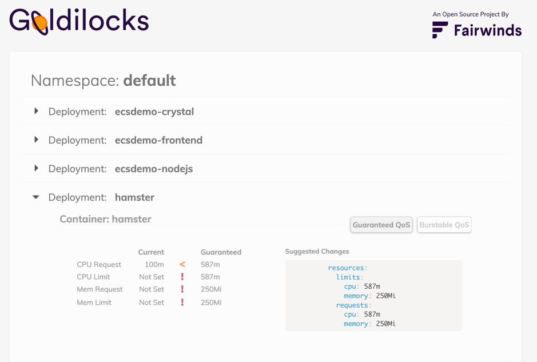Click the 'requests:' line in the code block
Viewport: 537px width, 362px height.
point(354,305)
